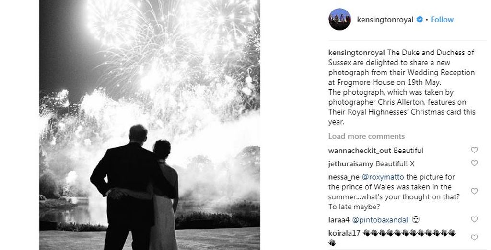This screenshot has width=491, height=250.
Task: Open the wannacheckit_out profile
Action: [x=360, y=151]
